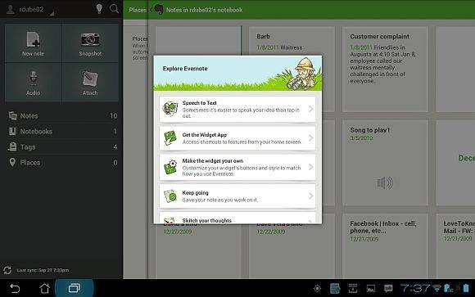Tap the sync icon beside Last sync
The width and height of the screenshot is (475, 297).
tap(7, 270)
